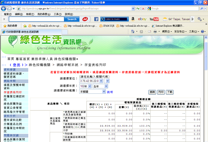Open the 檢視(V) menu
The height and width of the screenshot is (142, 208).
(x=30, y=14)
